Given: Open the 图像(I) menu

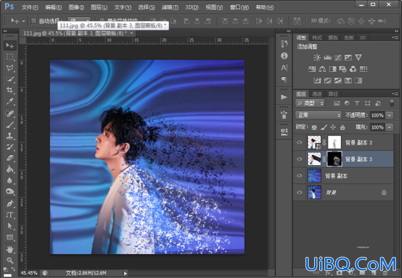Looking at the screenshot, I should tap(76, 7).
